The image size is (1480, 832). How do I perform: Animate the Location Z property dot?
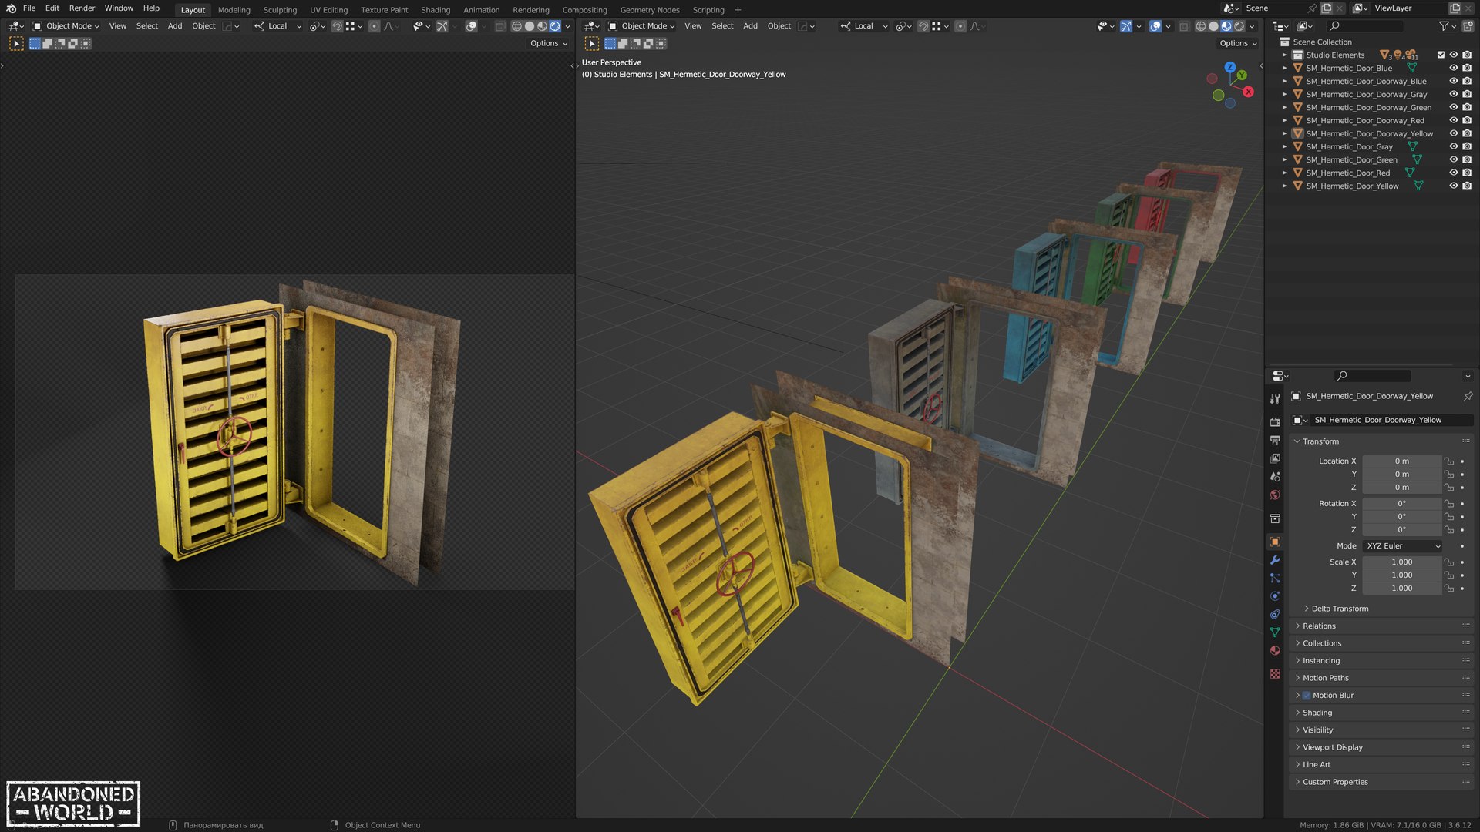coord(1462,488)
